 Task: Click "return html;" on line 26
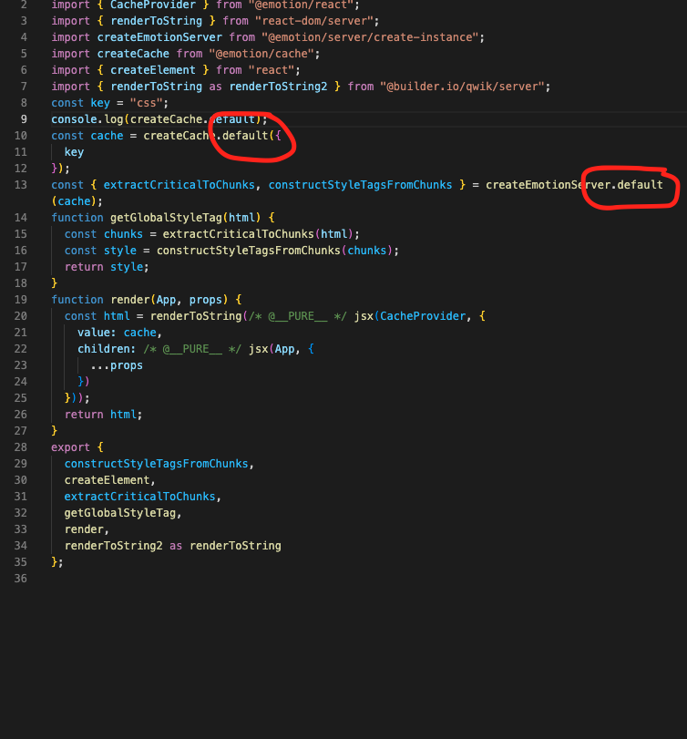click(x=103, y=415)
